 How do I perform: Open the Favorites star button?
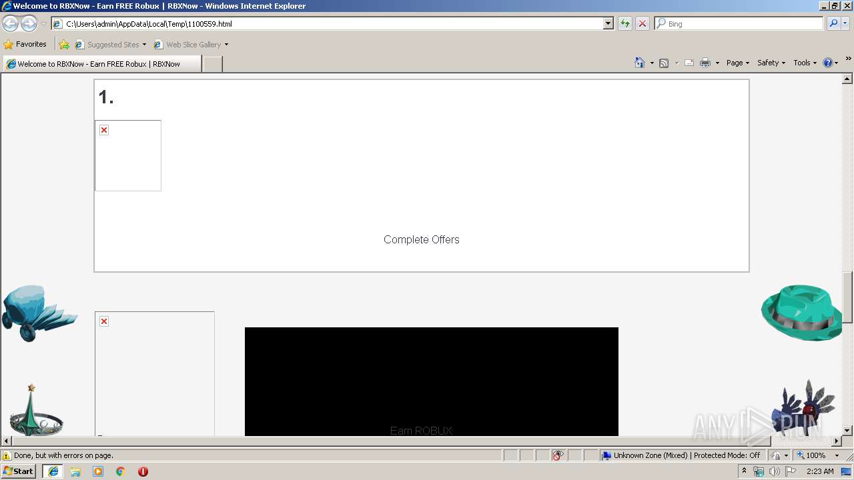click(x=25, y=44)
